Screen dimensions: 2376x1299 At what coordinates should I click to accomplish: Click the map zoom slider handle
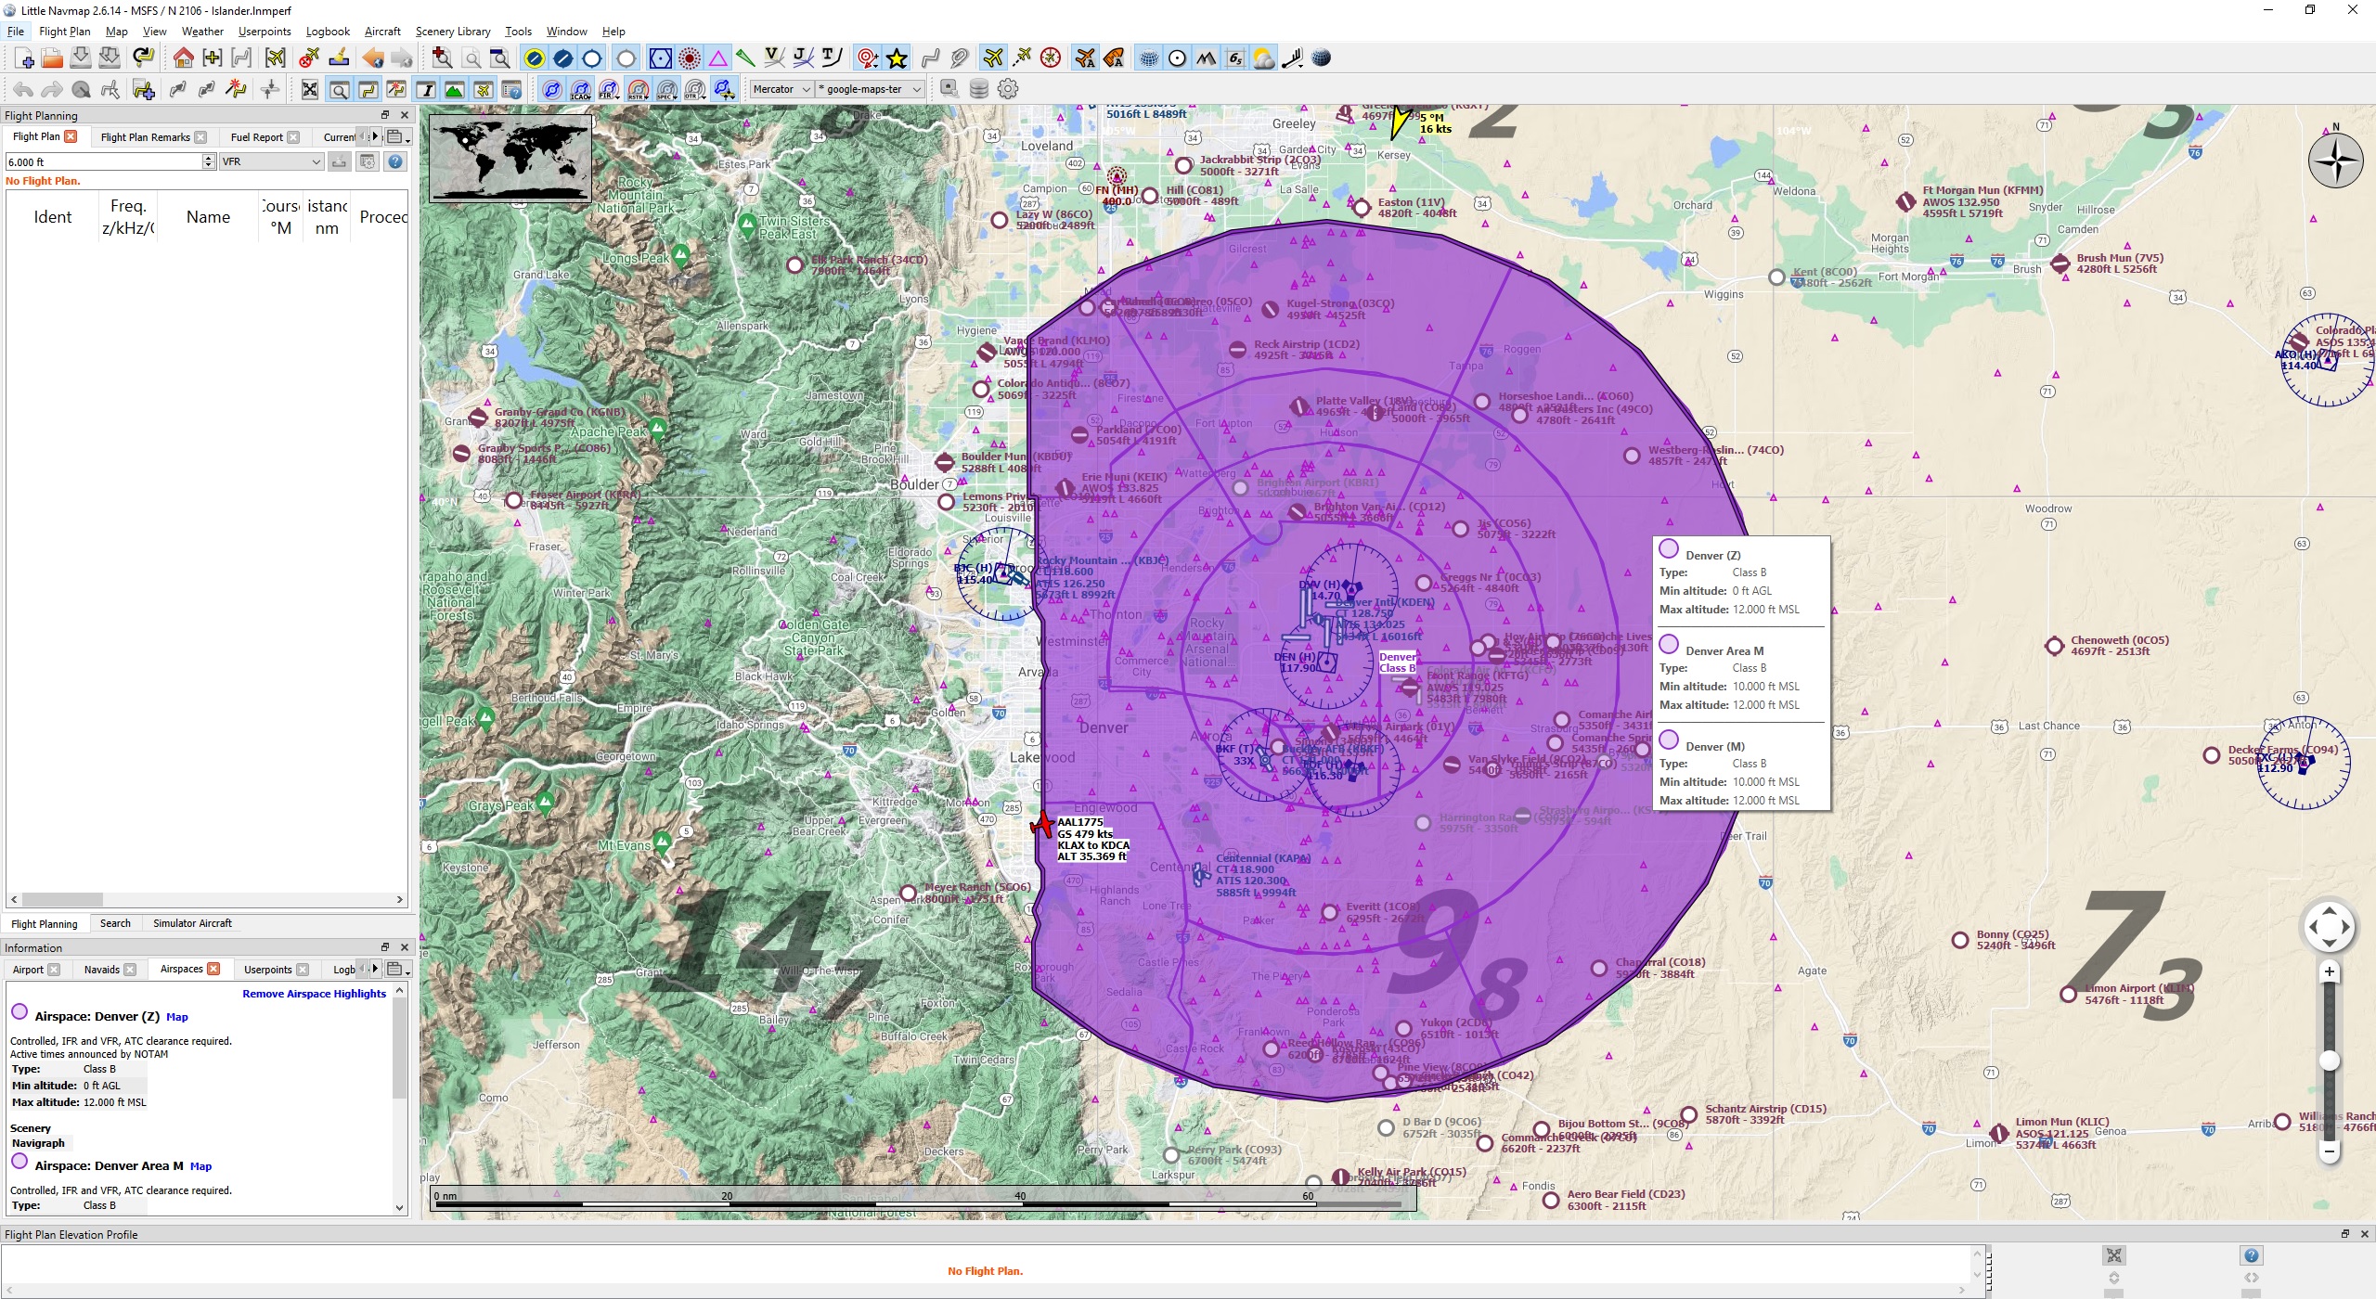tap(2329, 1061)
